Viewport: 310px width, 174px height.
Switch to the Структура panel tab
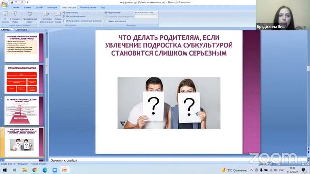point(21,30)
